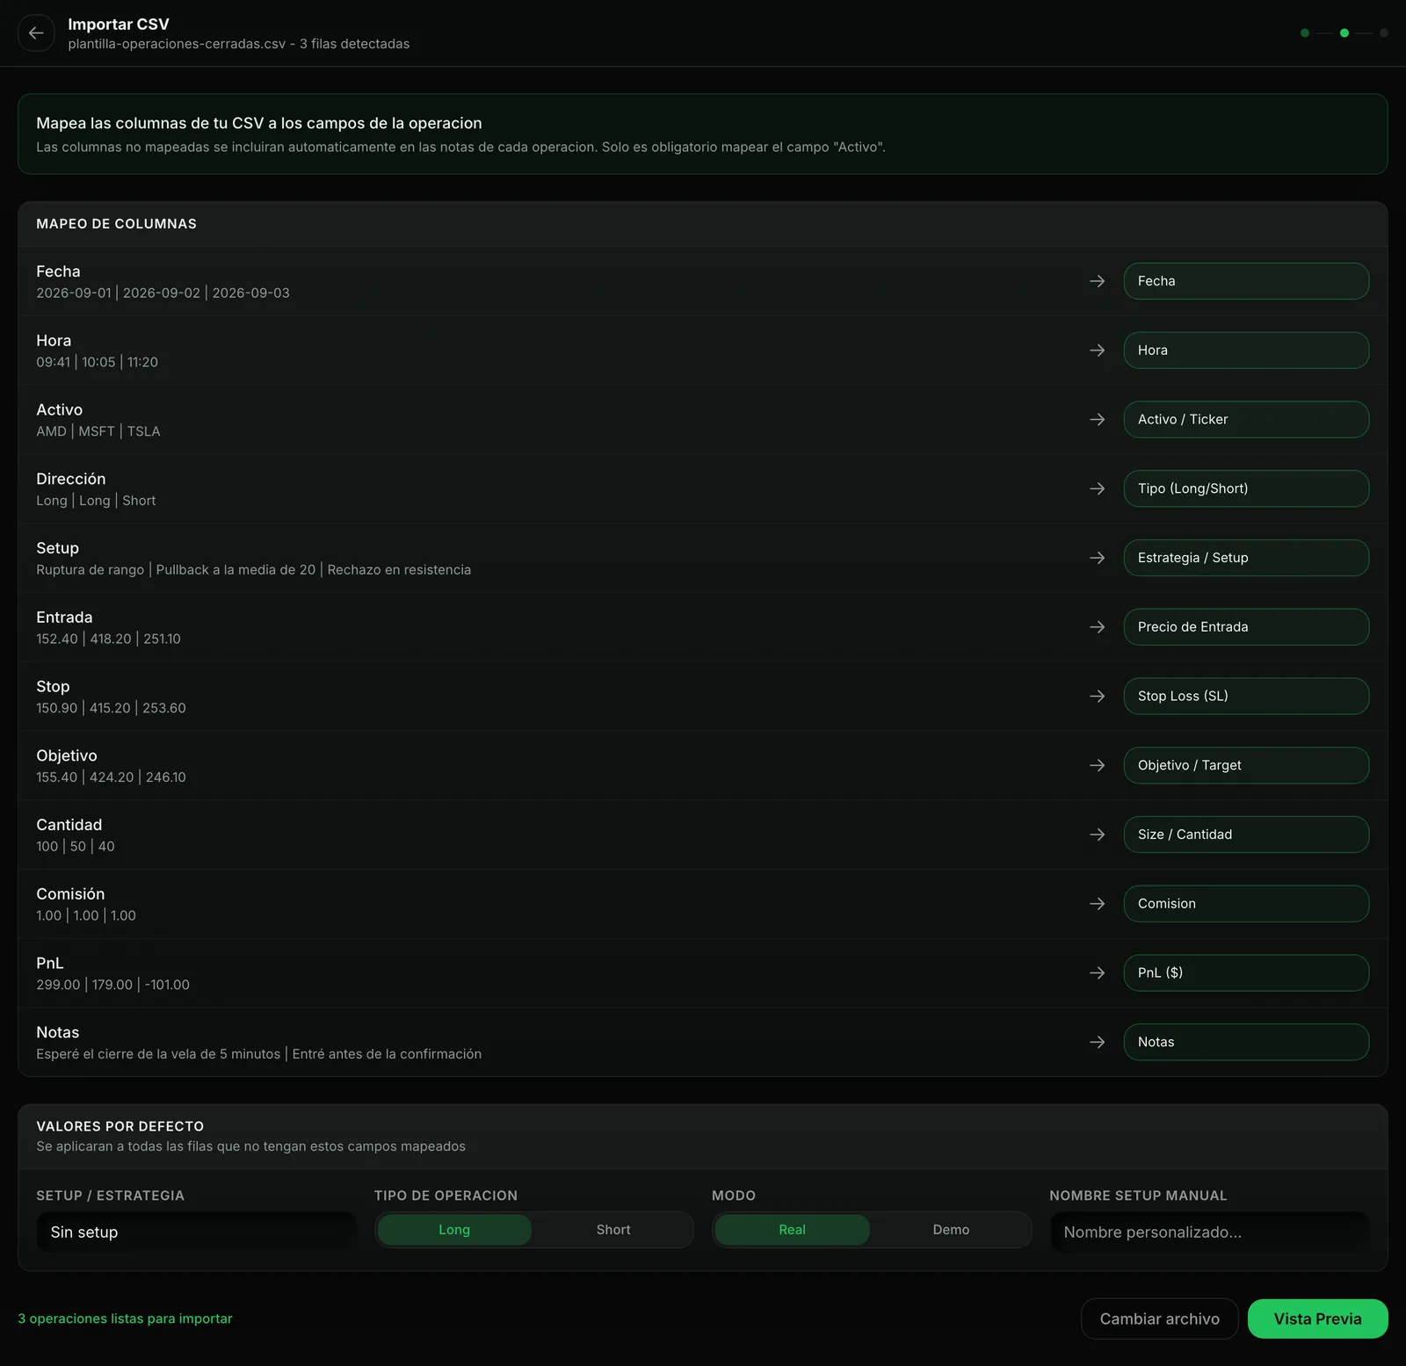The image size is (1406, 1366).
Task: Expand the Activo / Ticker dropdown
Action: (1246, 419)
